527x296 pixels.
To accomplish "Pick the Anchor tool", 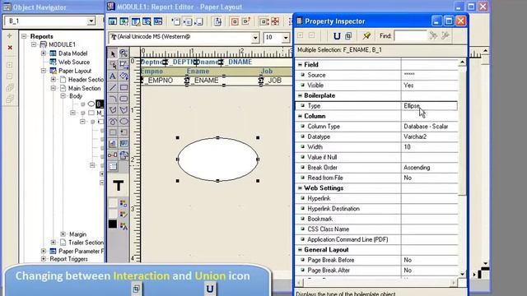I will point(113,155).
